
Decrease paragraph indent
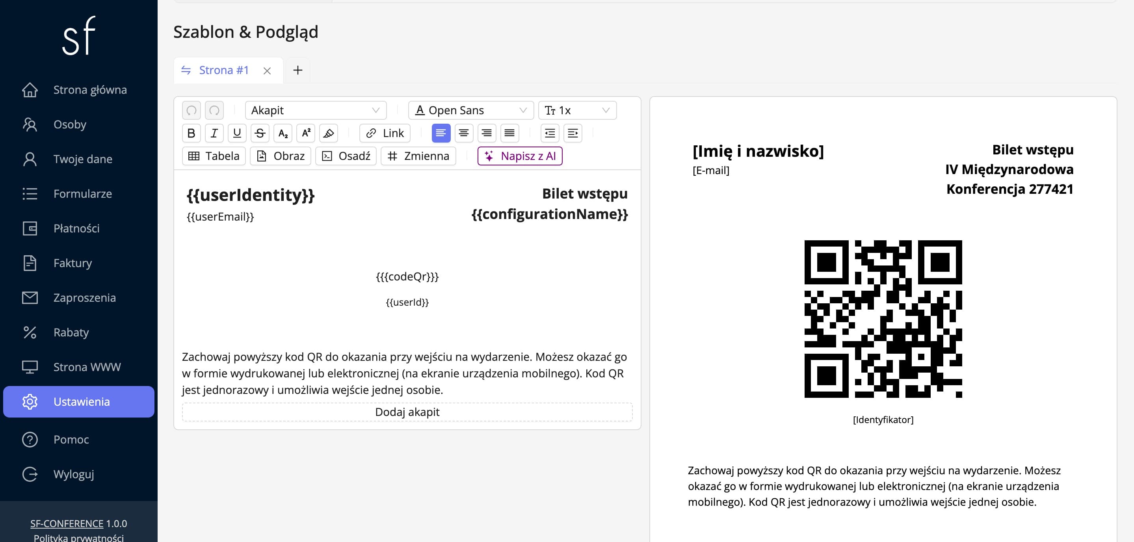(x=550, y=133)
